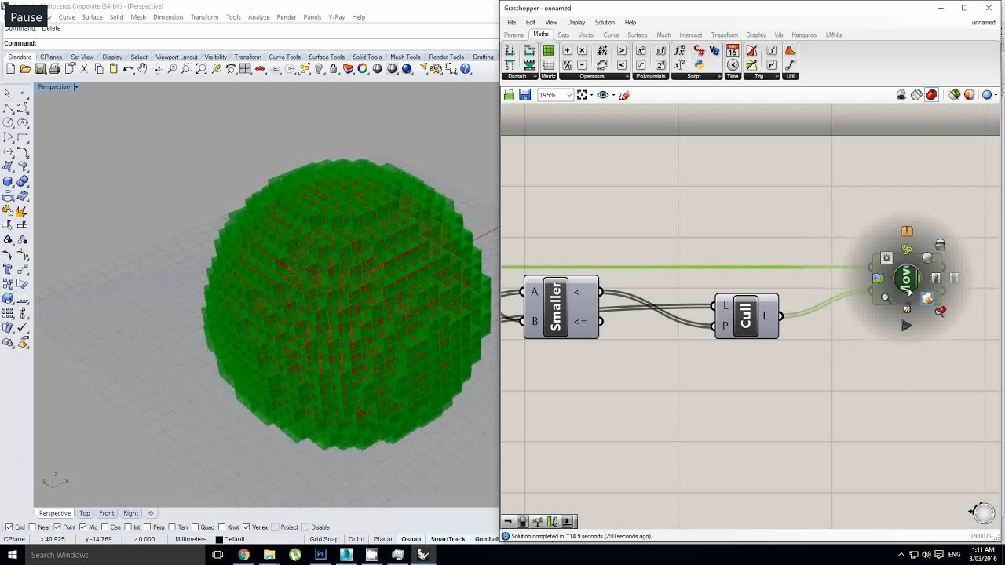Toggle the Near osnap checkbox

pyautogui.click(x=33, y=527)
